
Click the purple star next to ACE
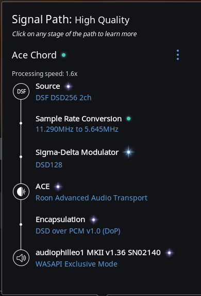coord(58,186)
